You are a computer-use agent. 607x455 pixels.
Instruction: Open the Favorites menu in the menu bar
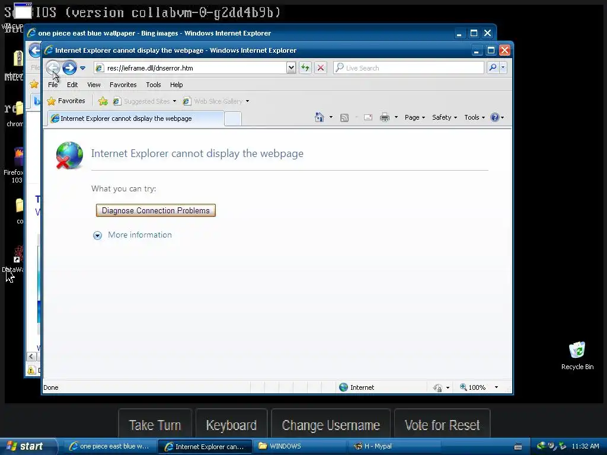point(123,85)
